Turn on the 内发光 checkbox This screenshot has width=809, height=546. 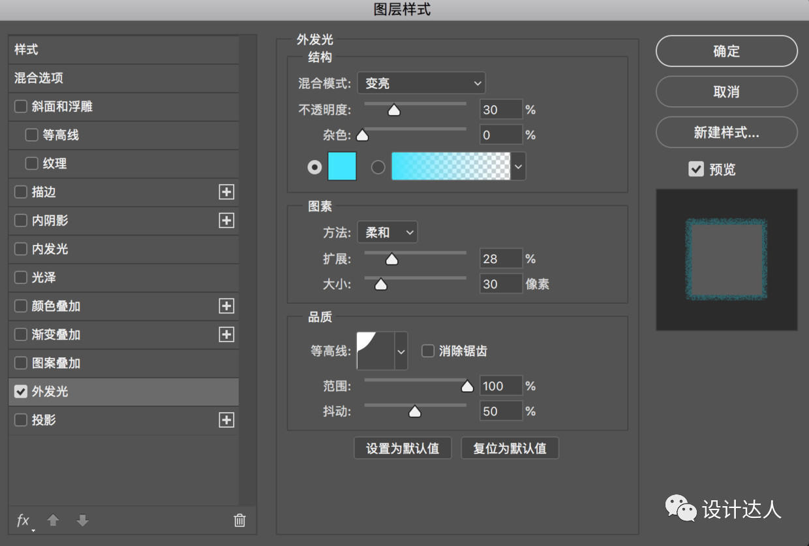click(x=21, y=249)
